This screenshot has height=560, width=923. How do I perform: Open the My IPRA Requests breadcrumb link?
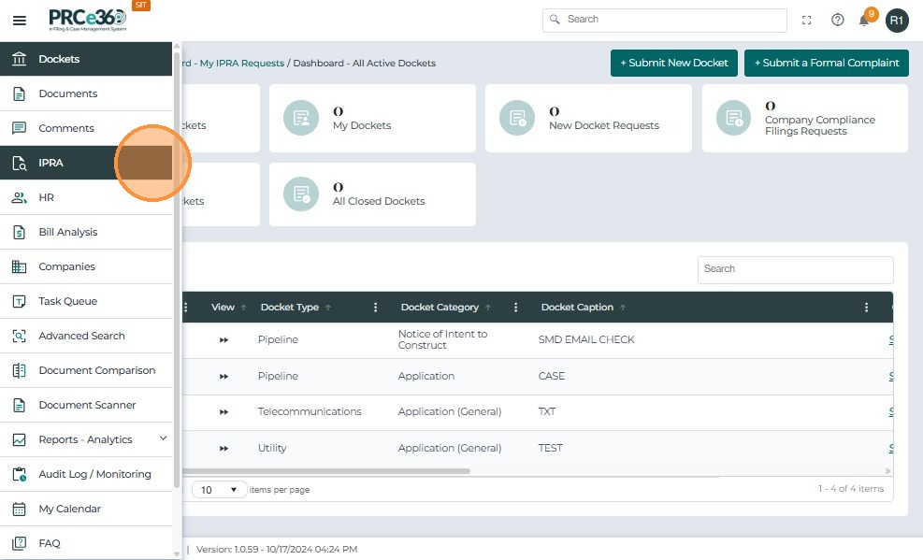click(x=241, y=64)
